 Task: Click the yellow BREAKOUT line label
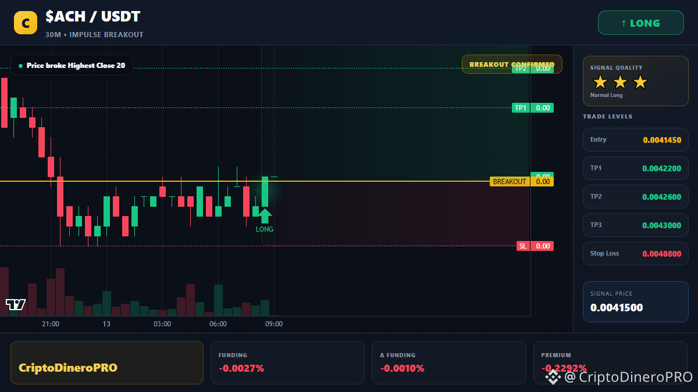point(510,181)
